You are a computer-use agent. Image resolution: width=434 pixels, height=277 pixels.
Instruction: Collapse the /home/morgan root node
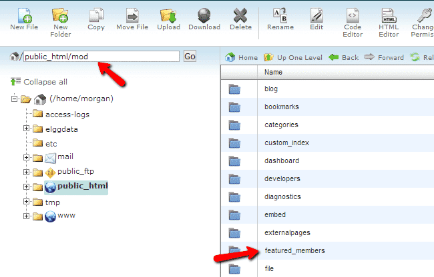pos(14,99)
